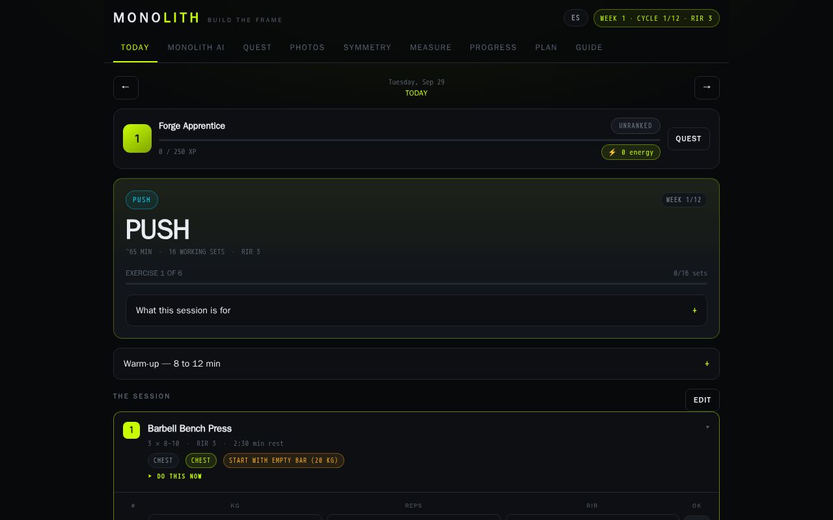This screenshot has width=833, height=520.
Task: Click the '0 / 250 XP' text
Action: (178, 151)
